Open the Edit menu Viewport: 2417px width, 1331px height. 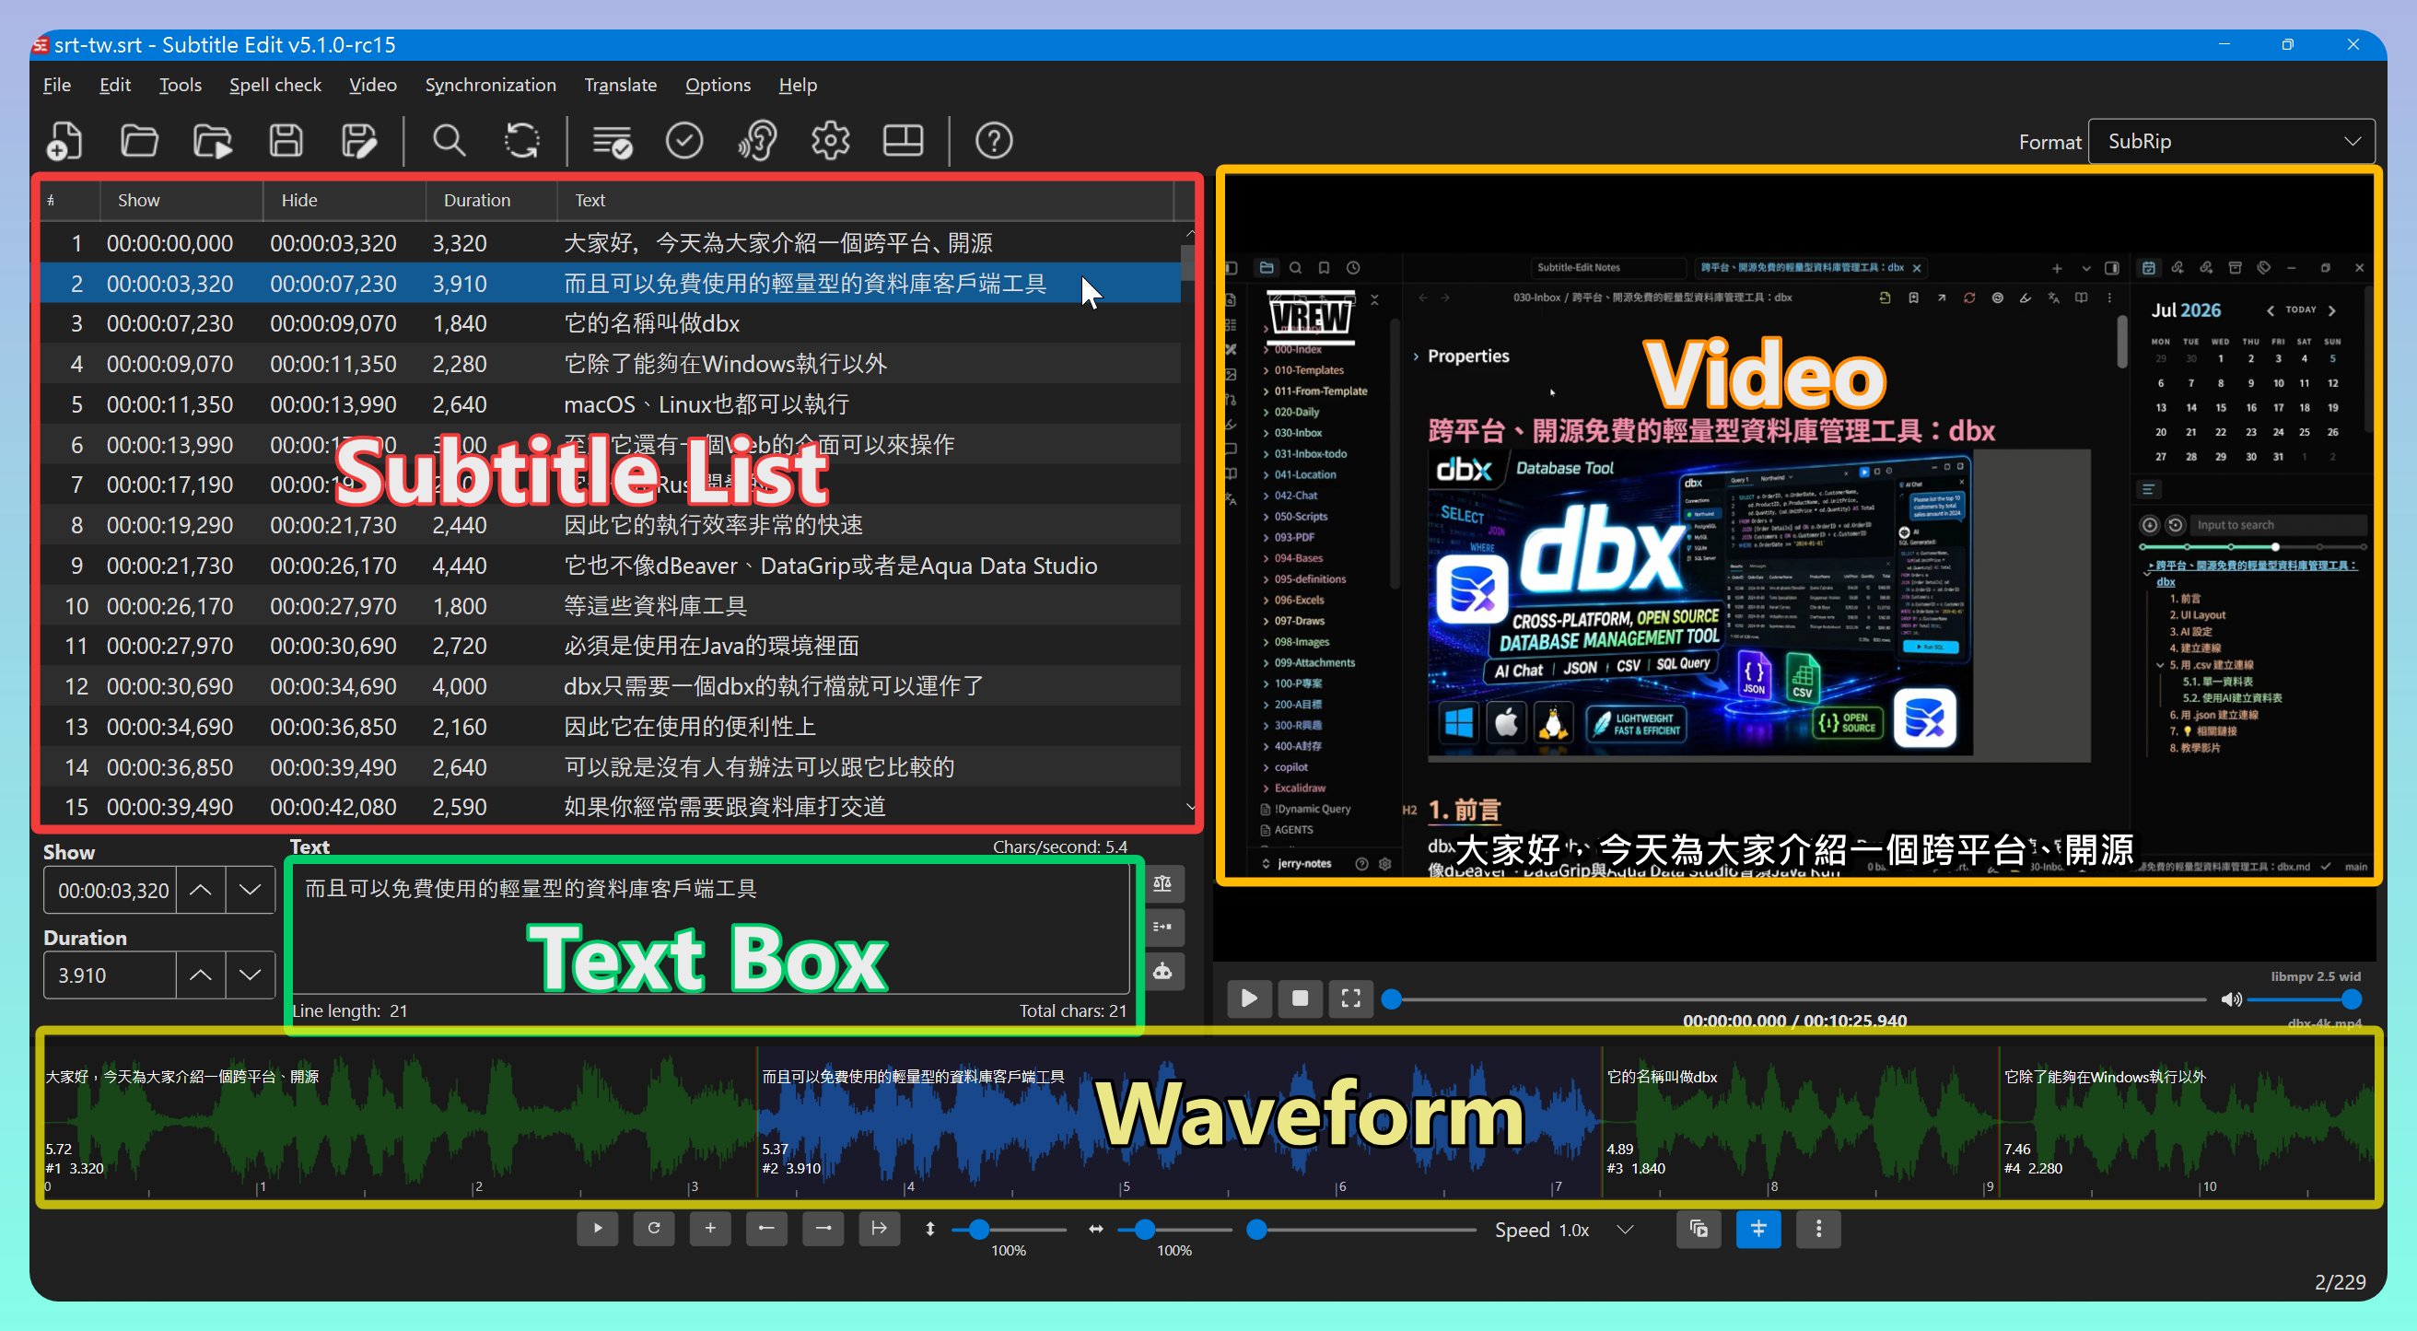115,86
